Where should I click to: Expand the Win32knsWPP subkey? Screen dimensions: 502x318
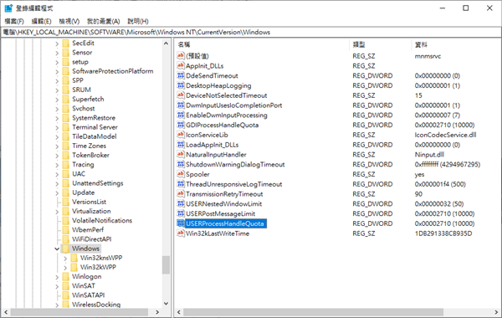65,259
